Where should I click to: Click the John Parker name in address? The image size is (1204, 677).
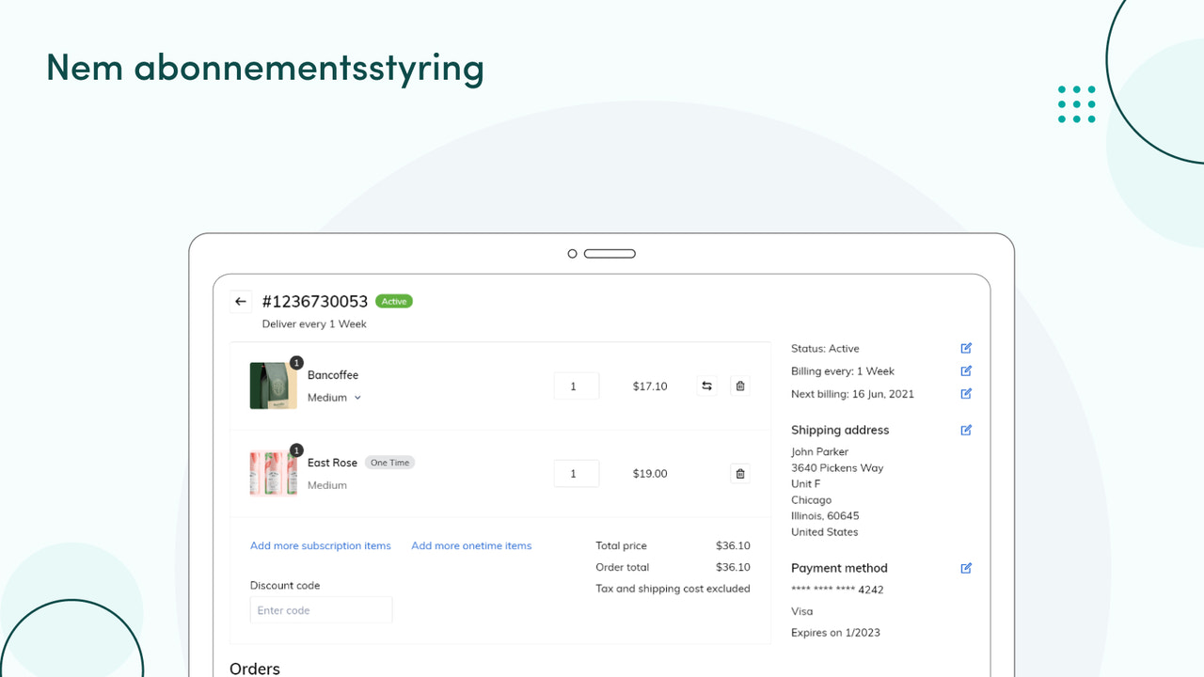(x=819, y=451)
